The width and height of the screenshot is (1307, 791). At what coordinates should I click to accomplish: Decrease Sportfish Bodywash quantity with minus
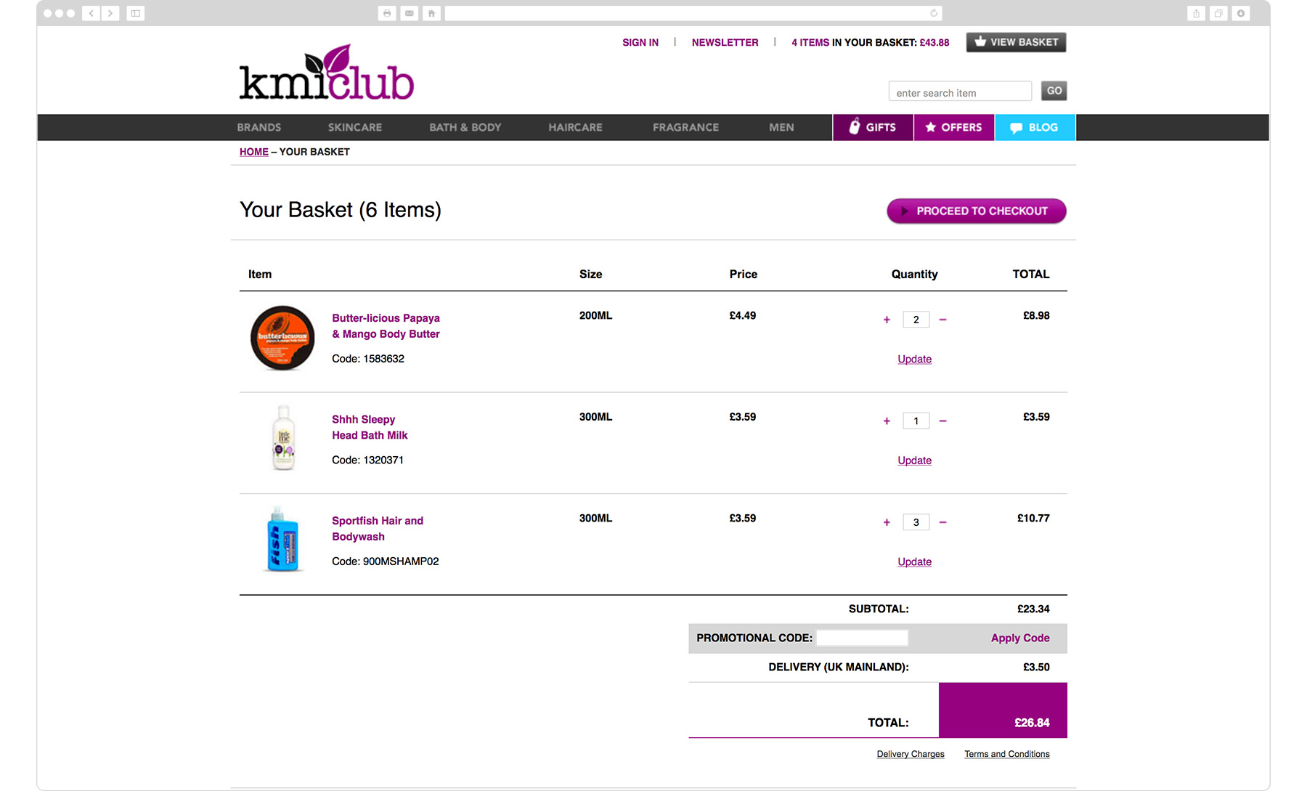click(942, 522)
